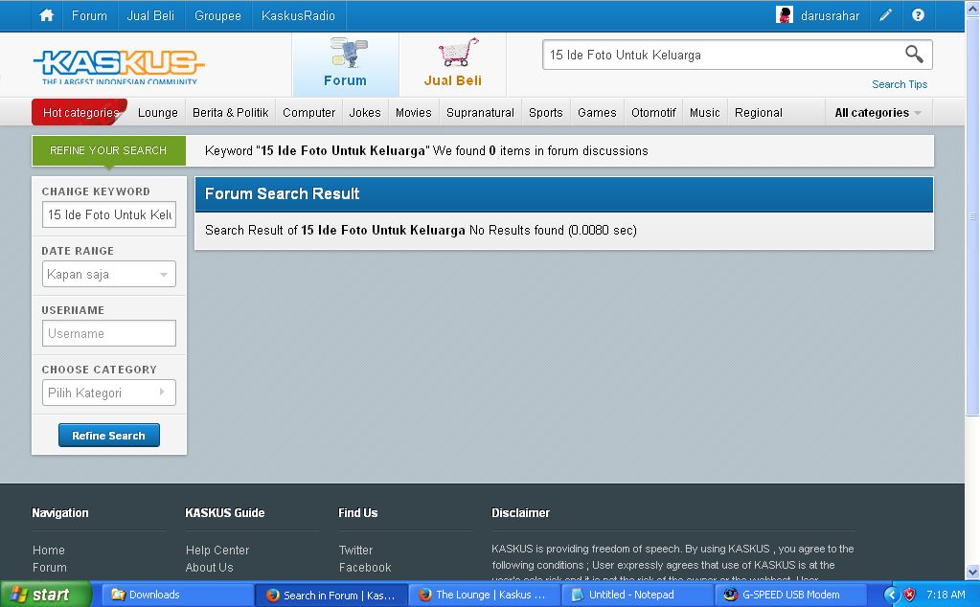Open the help question mark icon

coord(918,15)
